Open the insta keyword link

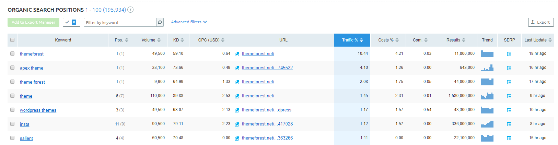[24, 124]
